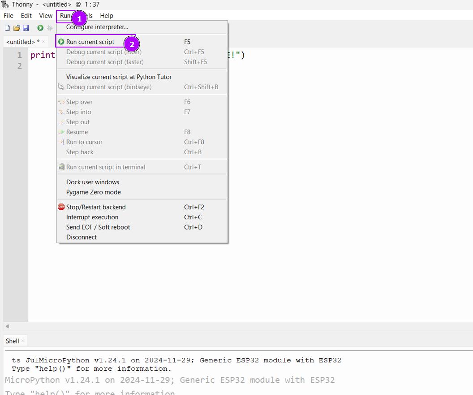The width and height of the screenshot is (473, 395).
Task: Open the Edit menu
Action: click(26, 15)
